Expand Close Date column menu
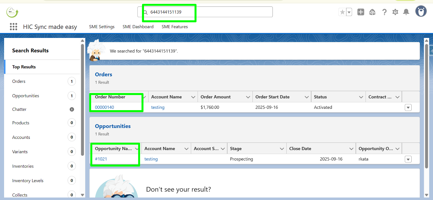The image size is (433, 200). [351, 149]
